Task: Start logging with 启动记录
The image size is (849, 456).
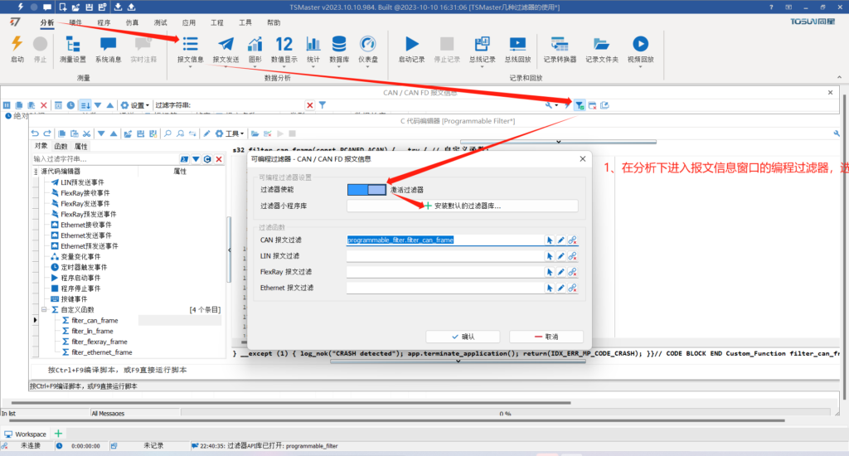Action: tap(411, 48)
